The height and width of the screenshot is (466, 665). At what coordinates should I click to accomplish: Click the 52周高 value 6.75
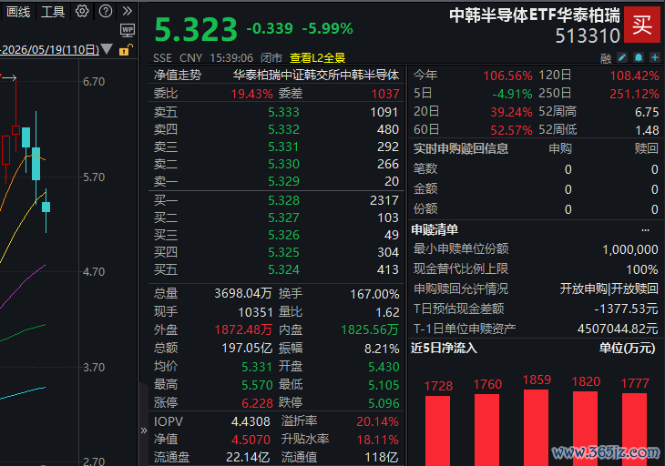[x=647, y=112]
